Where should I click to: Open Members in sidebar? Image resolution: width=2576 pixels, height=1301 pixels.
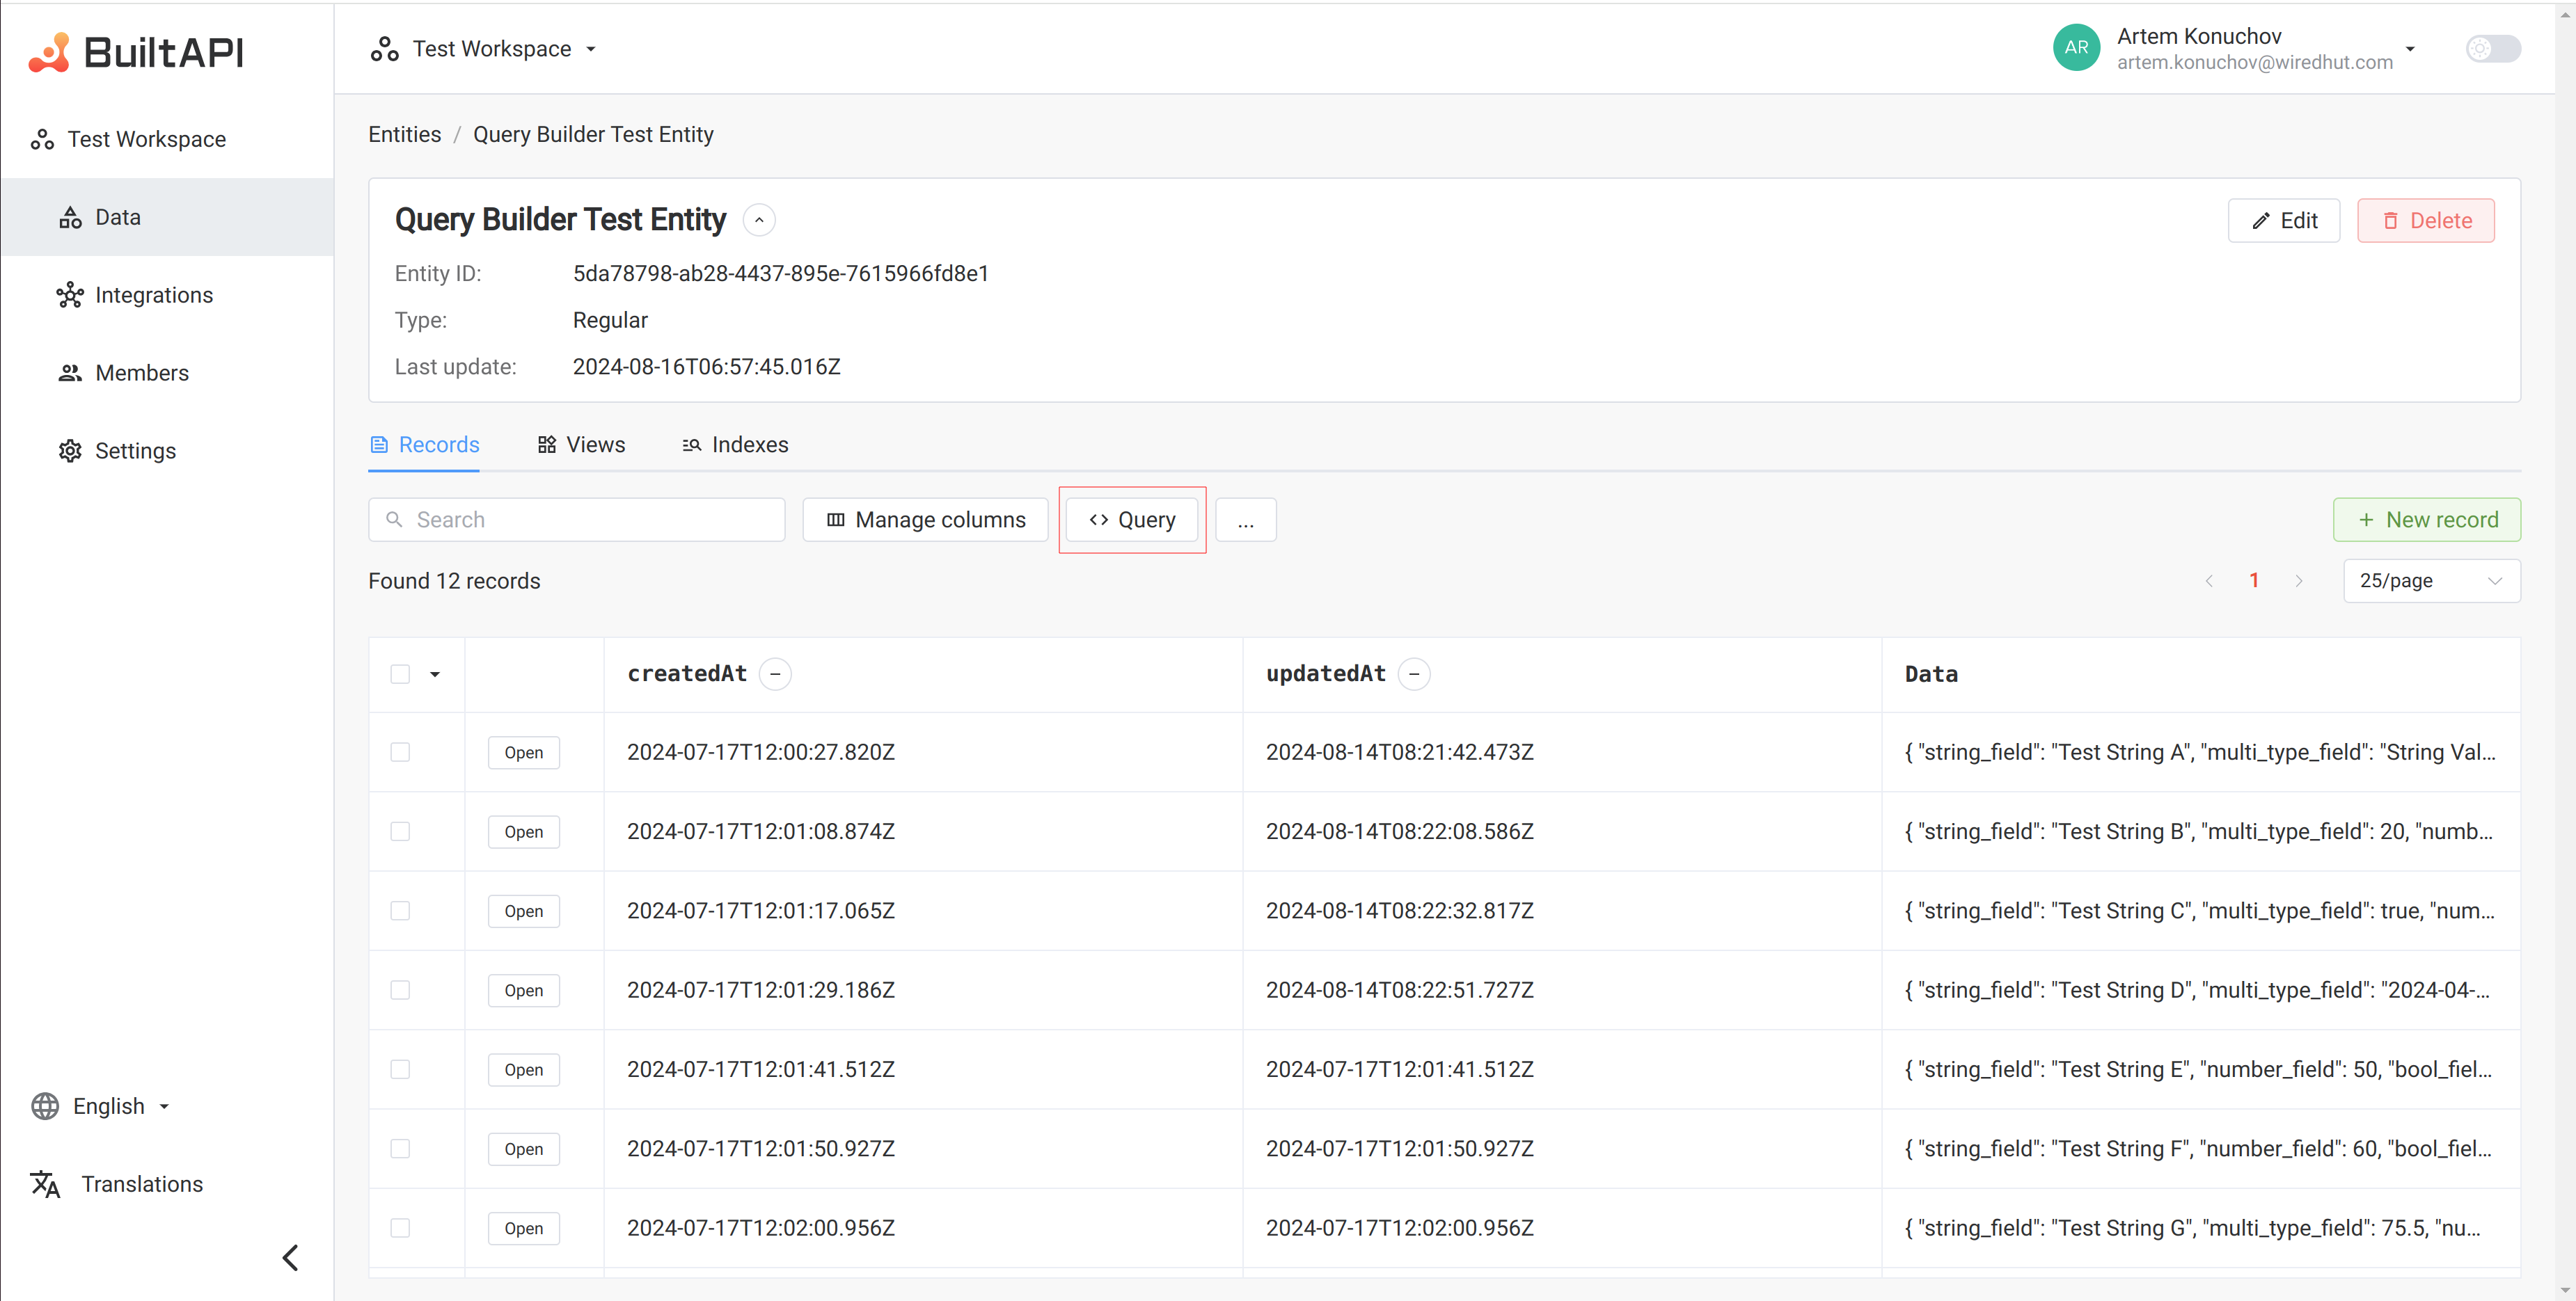[167, 373]
